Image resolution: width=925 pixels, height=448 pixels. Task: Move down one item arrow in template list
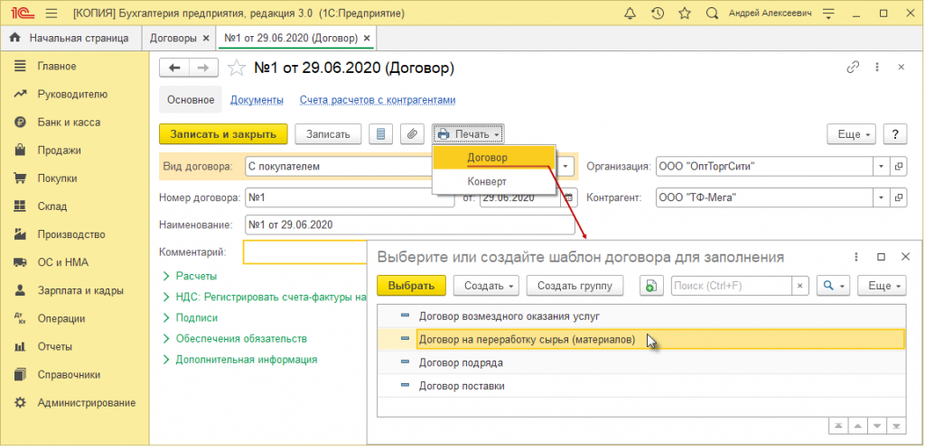tap(878, 425)
